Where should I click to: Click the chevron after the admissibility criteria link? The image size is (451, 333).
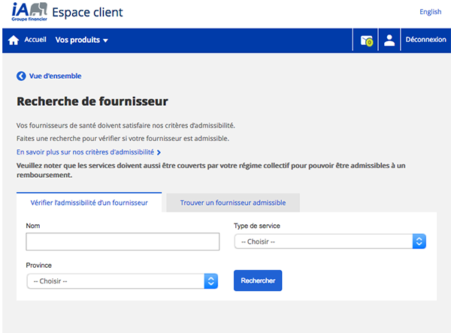pos(159,152)
